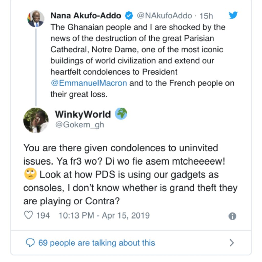Screen dimensions: 262x262
Task: Follow the @EmmanuelMacron mention link
Action: pos(89,83)
